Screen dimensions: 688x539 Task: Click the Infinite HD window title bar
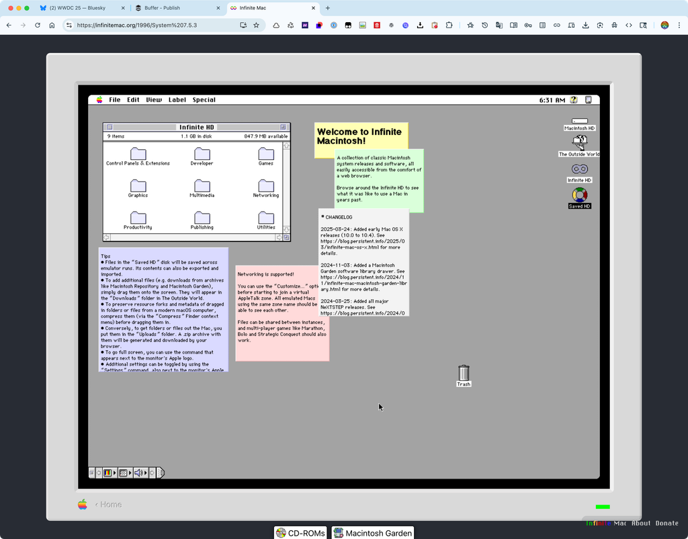click(x=197, y=127)
